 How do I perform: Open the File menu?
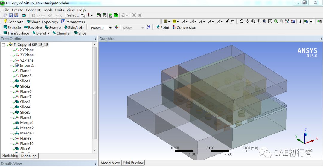coord(6,10)
